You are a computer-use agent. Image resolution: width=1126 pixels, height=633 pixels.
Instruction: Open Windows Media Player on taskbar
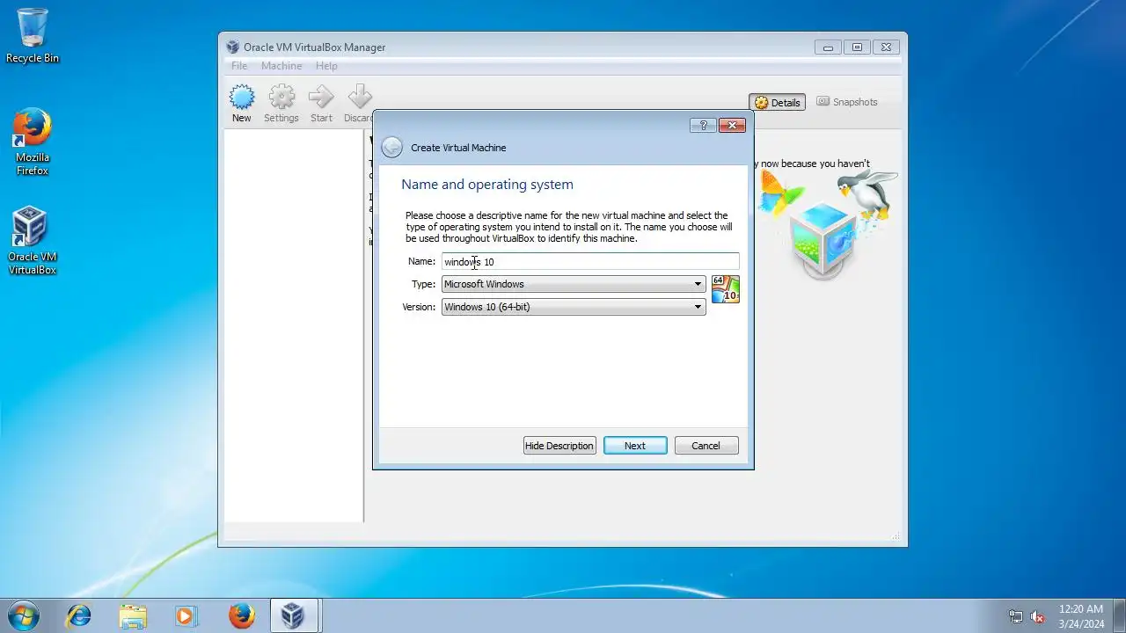pos(186,615)
